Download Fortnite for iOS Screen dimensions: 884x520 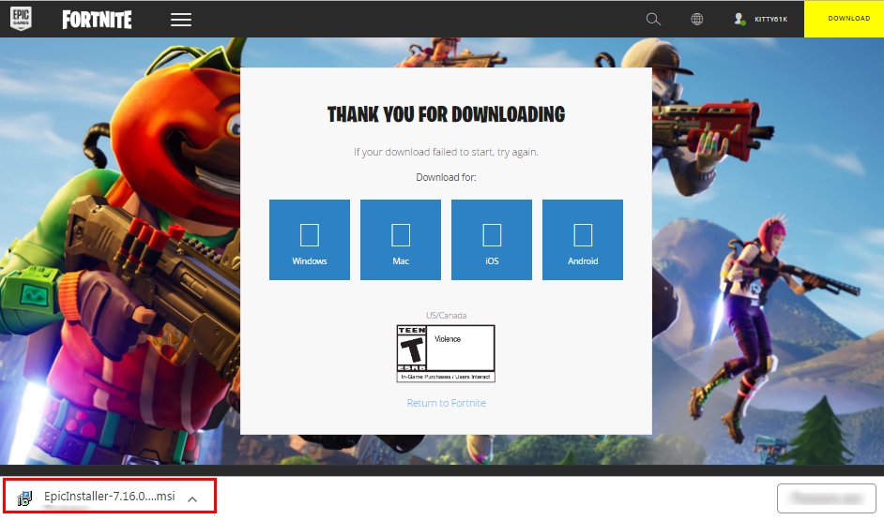[492, 240]
